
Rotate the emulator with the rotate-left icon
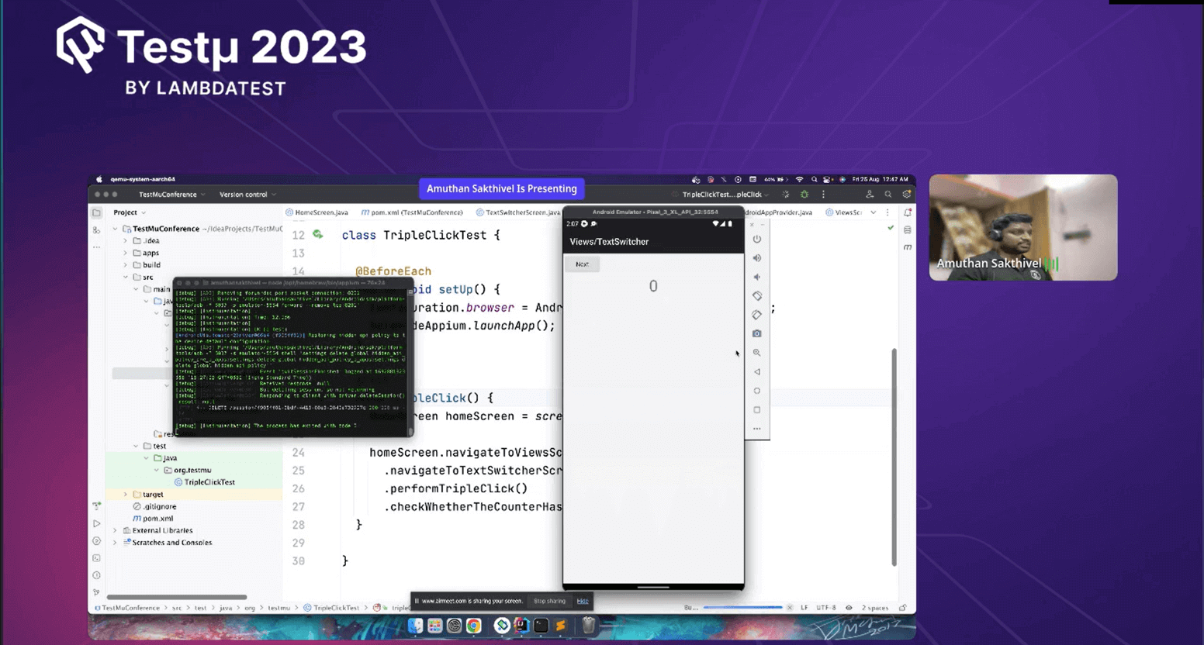757,295
